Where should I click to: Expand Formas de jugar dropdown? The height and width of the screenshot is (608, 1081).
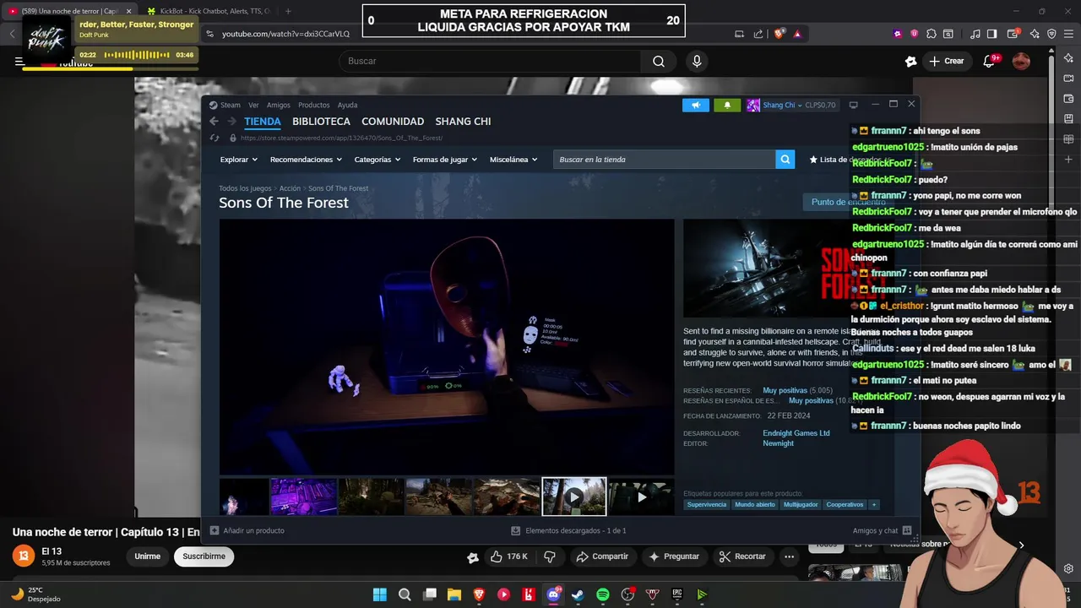[445, 160]
